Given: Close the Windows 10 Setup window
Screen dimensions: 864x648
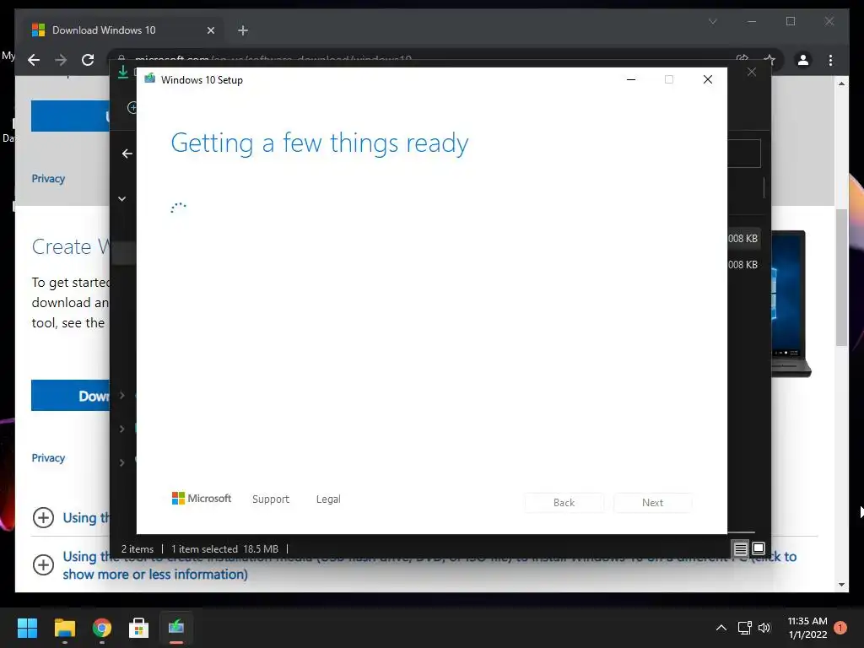Looking at the screenshot, I should (x=708, y=79).
